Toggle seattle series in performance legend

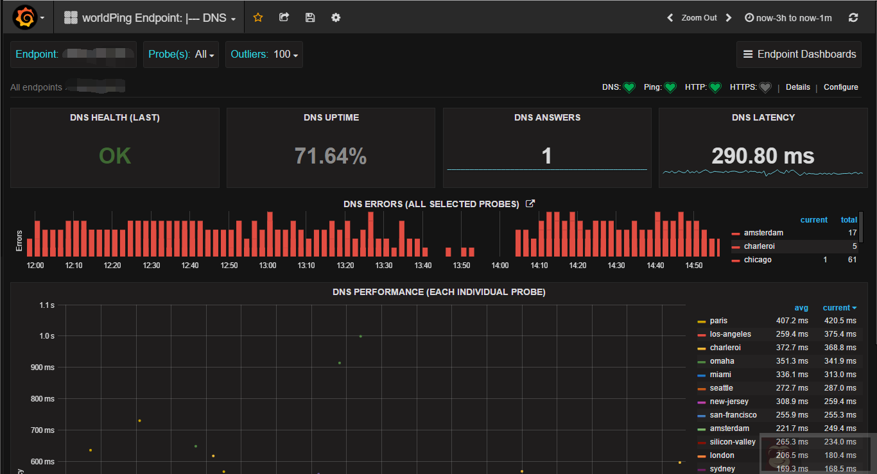[722, 388]
